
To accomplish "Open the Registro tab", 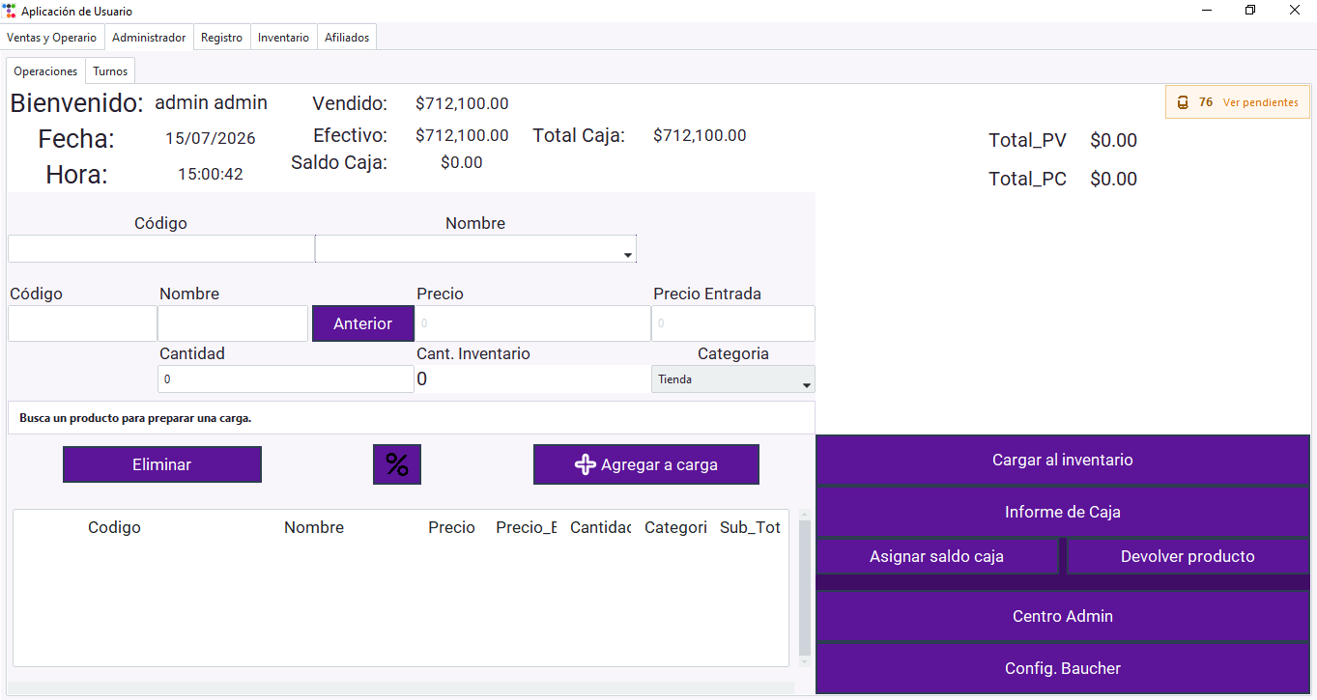I will pos(222,38).
